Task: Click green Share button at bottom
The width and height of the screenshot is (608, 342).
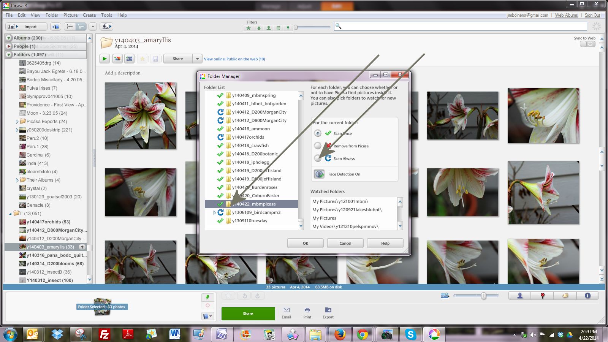Action: click(x=248, y=313)
